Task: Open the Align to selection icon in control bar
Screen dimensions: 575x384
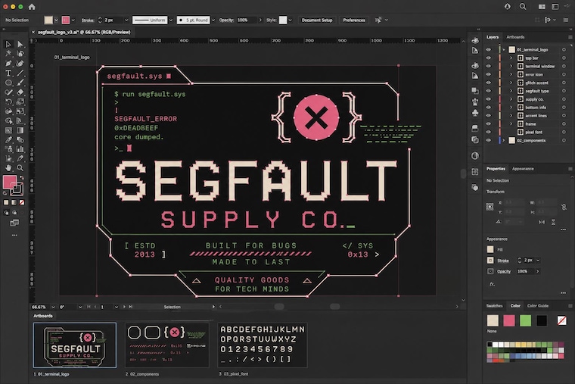Action: click(x=378, y=20)
